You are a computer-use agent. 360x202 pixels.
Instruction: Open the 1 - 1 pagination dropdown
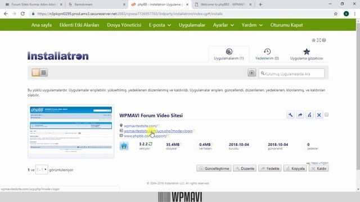click(x=42, y=169)
